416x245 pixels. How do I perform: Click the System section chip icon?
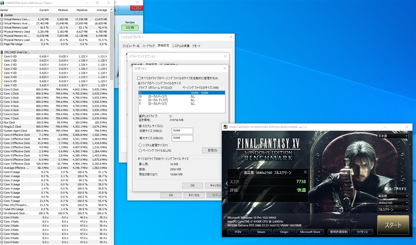tap(2, 15)
